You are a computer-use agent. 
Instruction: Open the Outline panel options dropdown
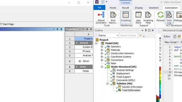coord(142,30)
